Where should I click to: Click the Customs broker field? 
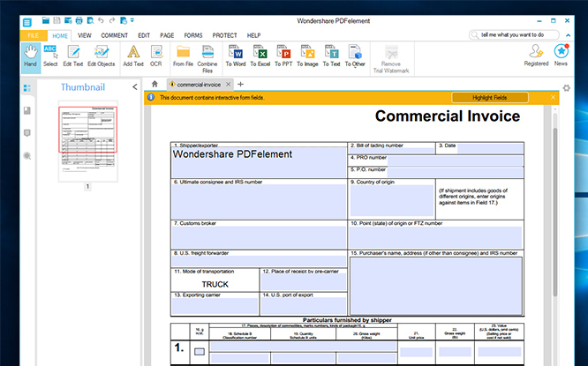click(x=259, y=237)
